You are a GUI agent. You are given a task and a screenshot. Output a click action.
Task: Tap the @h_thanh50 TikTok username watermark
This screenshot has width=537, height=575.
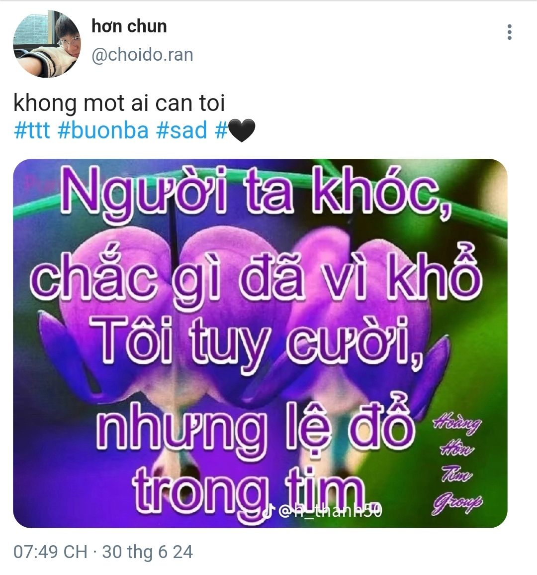pos(330,511)
